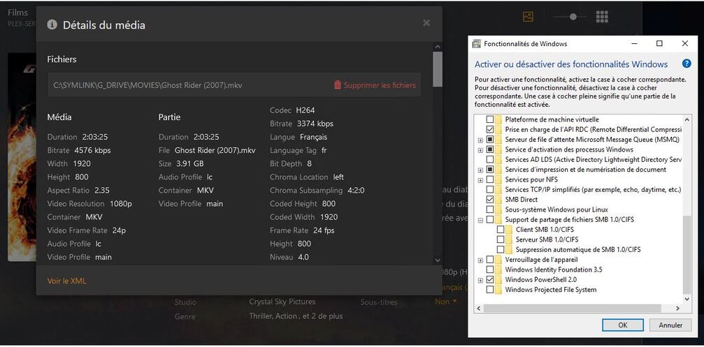
Task: Check Plateforme de machine virtuelle
Action: pos(490,119)
